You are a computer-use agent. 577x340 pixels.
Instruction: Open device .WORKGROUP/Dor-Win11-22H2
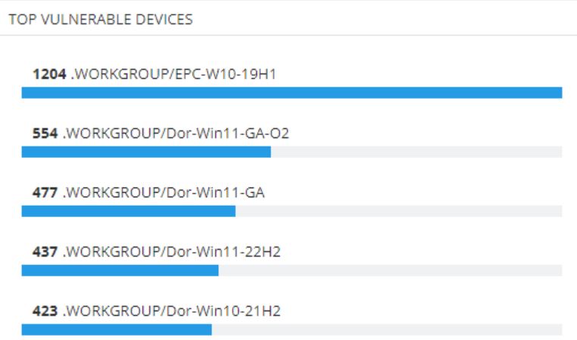171,252
